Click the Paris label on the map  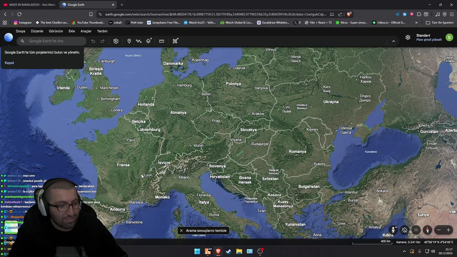point(131,140)
